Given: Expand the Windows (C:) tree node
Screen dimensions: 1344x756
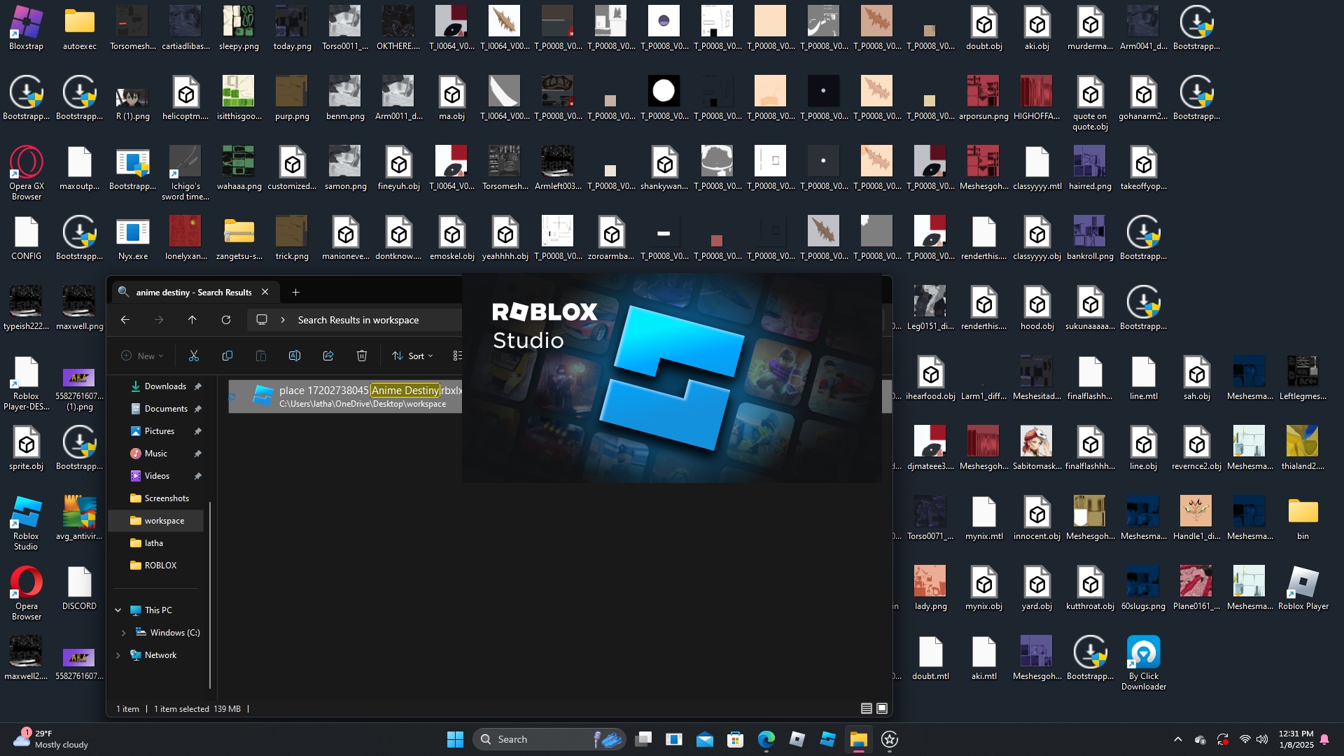Looking at the screenshot, I should click(124, 633).
